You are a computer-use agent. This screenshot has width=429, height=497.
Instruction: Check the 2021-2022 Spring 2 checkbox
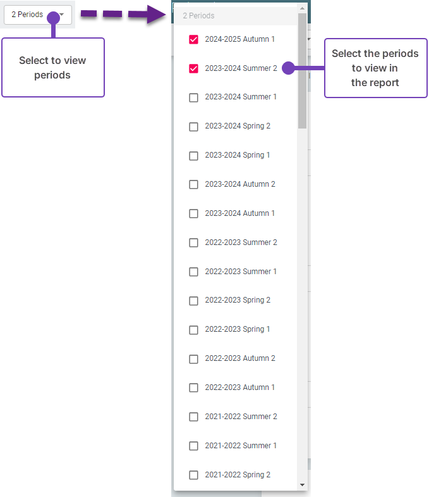coord(194,475)
